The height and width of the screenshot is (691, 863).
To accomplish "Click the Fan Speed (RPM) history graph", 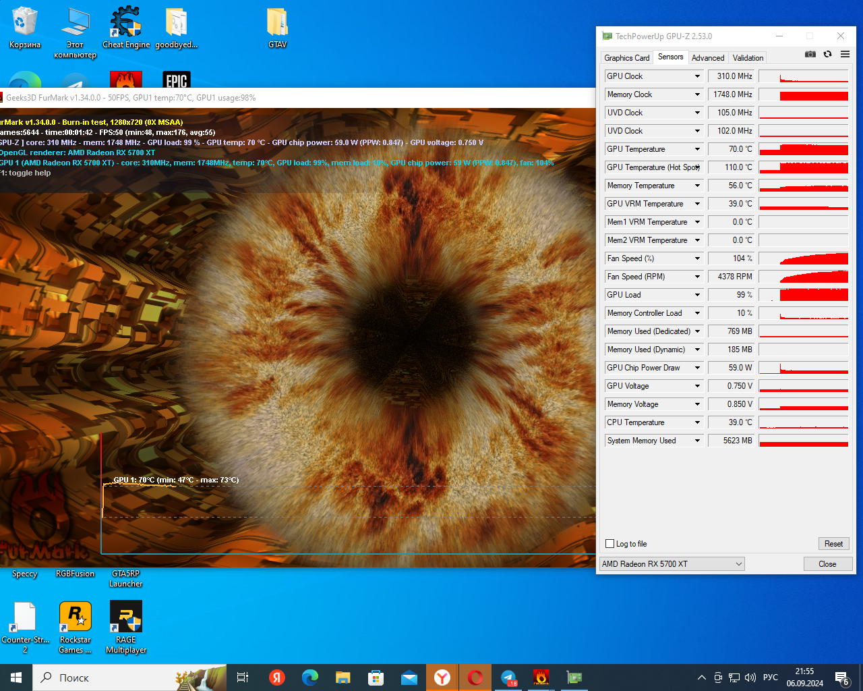I will pos(804,277).
